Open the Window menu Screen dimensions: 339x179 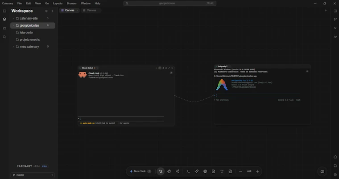86,3
